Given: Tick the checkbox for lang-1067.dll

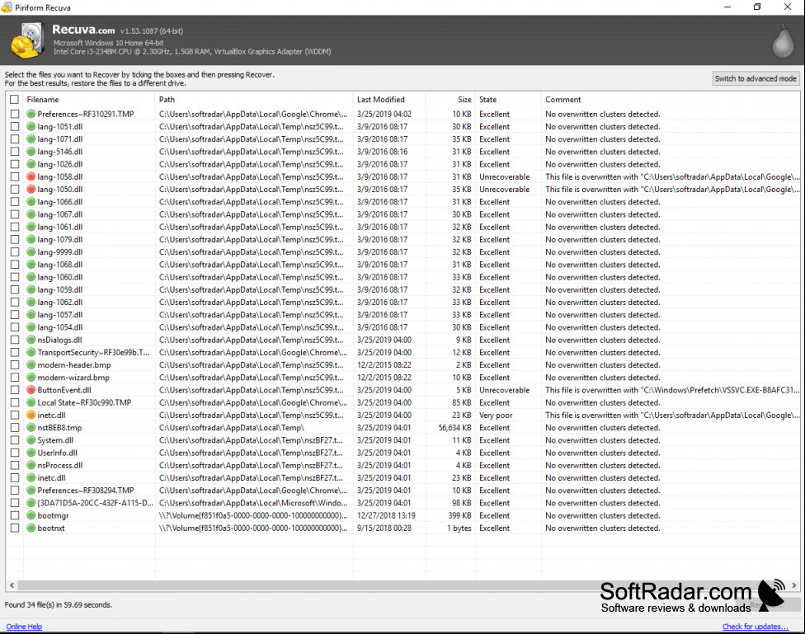Looking at the screenshot, I should [x=14, y=214].
